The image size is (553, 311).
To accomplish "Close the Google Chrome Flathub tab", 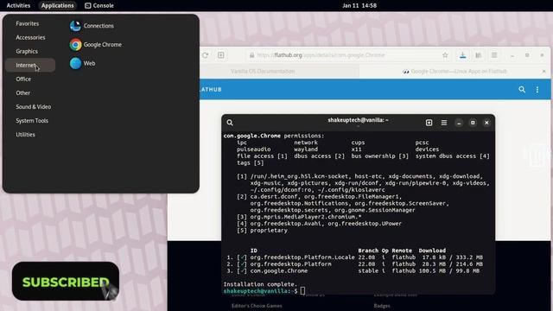I will click(543, 71).
